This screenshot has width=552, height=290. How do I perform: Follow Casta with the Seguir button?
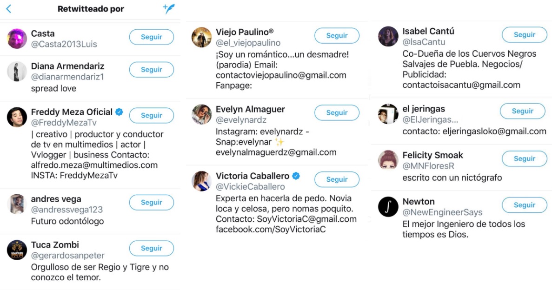pos(152,37)
